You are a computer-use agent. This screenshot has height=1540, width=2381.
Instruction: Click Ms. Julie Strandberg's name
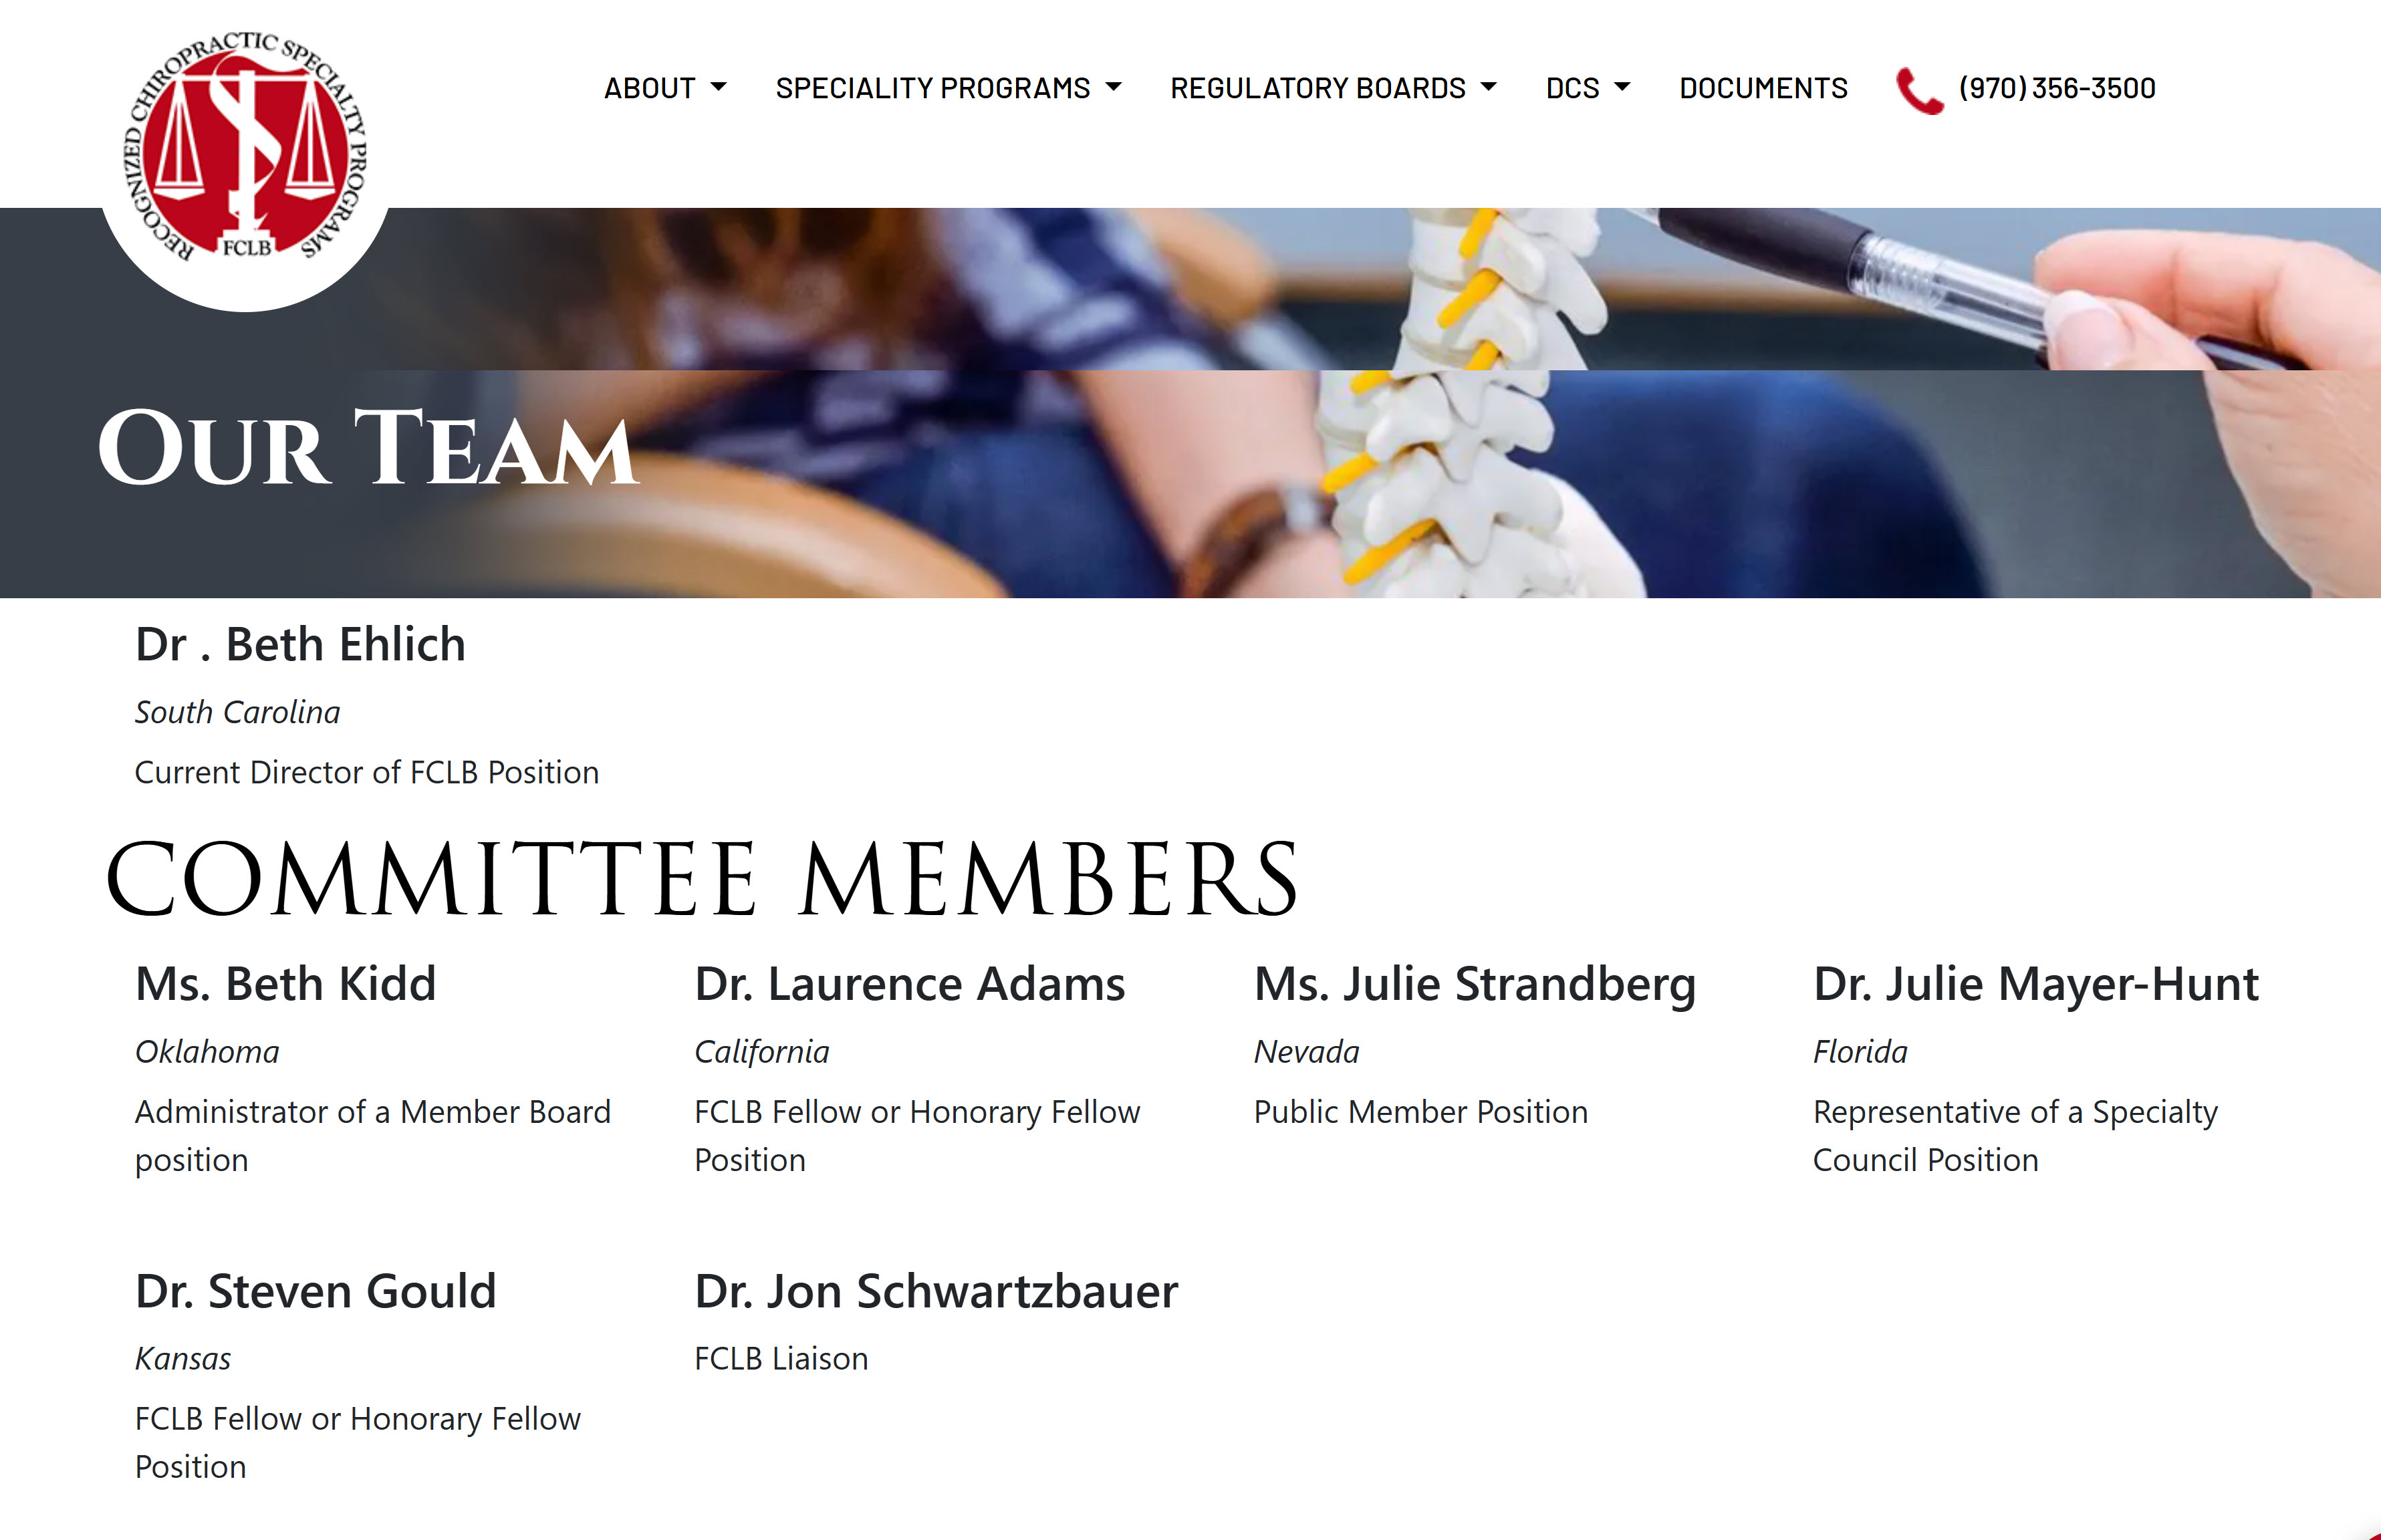[x=1475, y=984]
